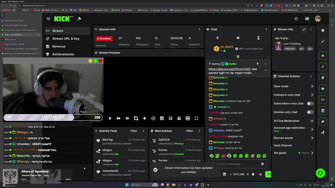Click the bar chart stats icon in preview controls

(162, 118)
